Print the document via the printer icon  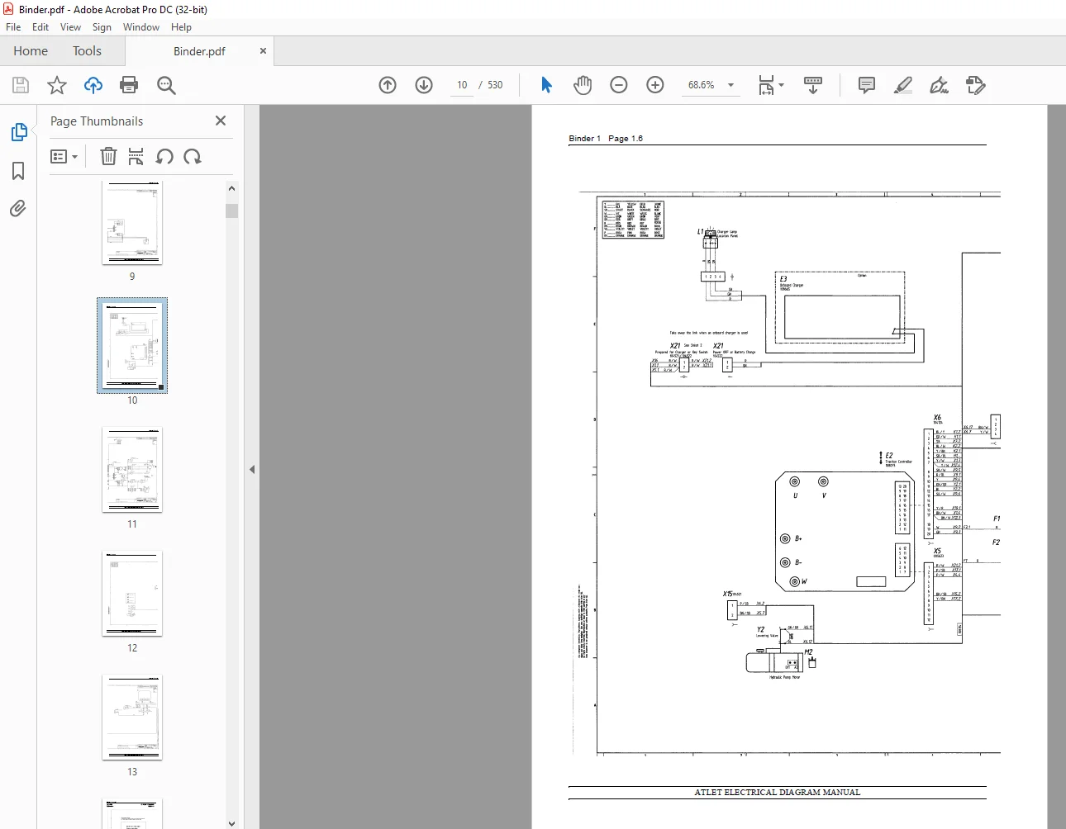[x=129, y=85]
